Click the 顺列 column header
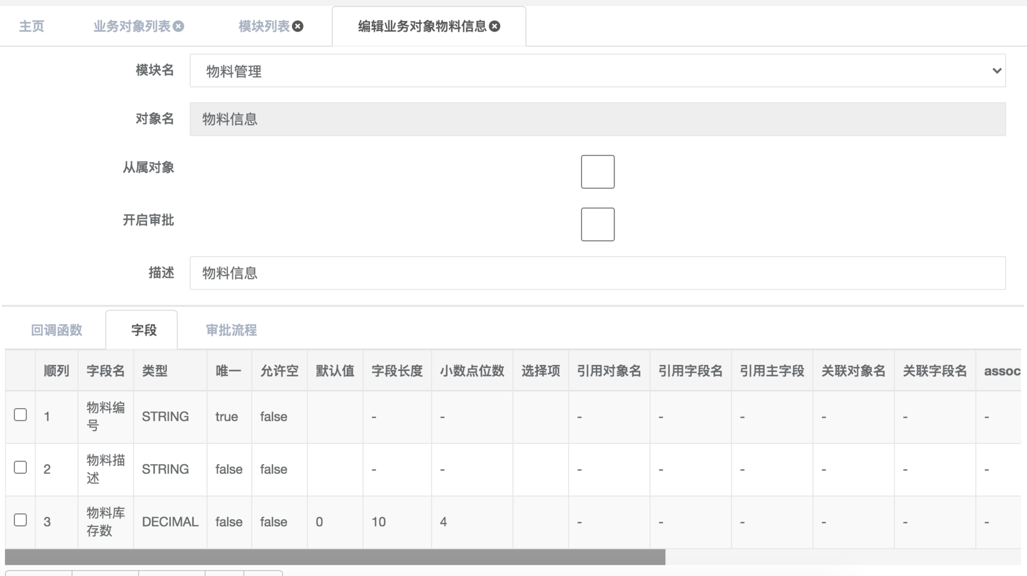Image resolution: width=1027 pixels, height=576 pixels. (57, 371)
